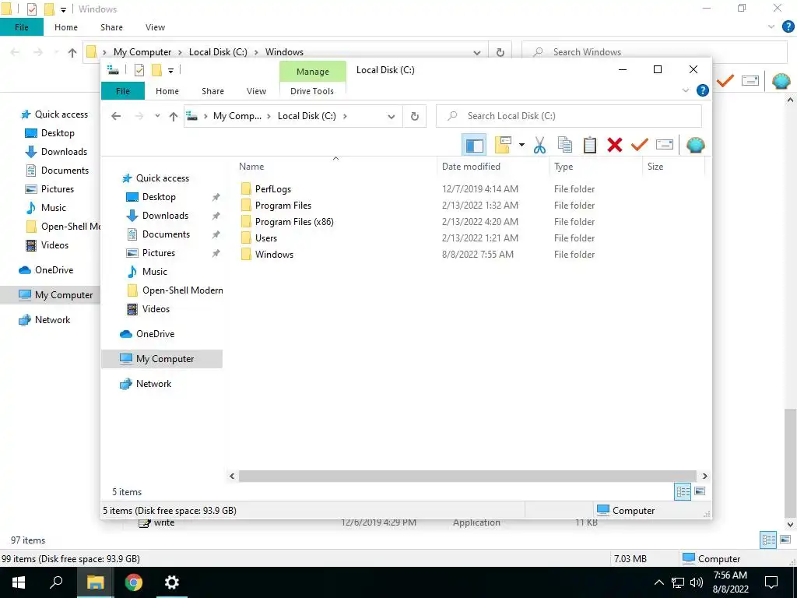Click Search Local Disk (C:) field
Screen dimensions: 797x598
569,116
